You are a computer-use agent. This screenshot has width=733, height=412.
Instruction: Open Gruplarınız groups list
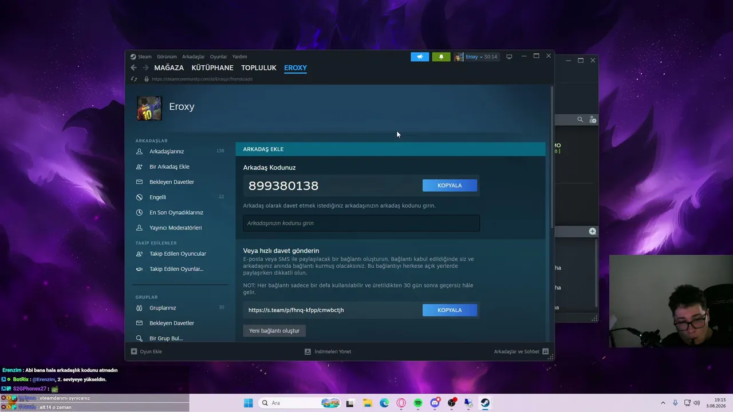tap(163, 308)
